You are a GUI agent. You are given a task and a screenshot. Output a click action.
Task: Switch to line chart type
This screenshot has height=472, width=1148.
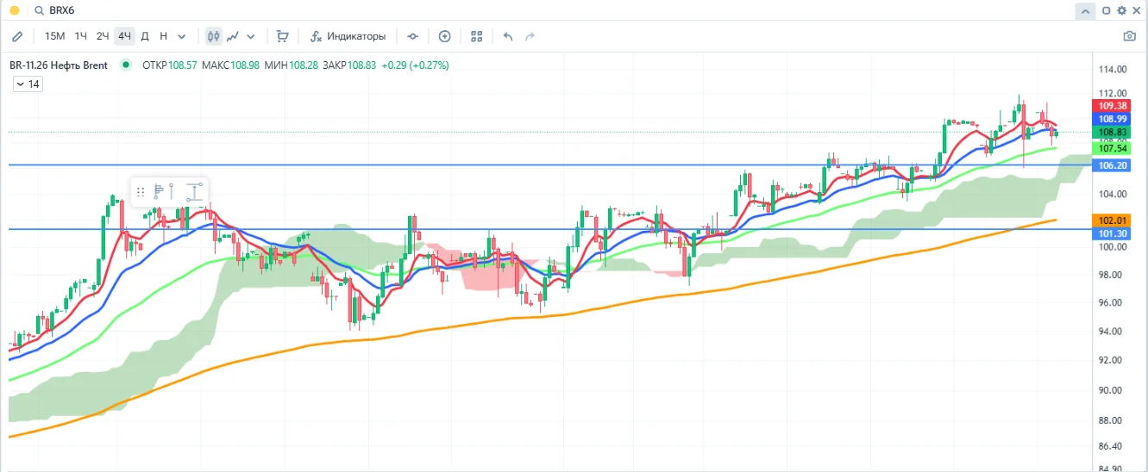[233, 36]
